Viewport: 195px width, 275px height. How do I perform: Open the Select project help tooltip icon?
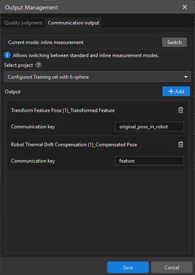(x=39, y=65)
